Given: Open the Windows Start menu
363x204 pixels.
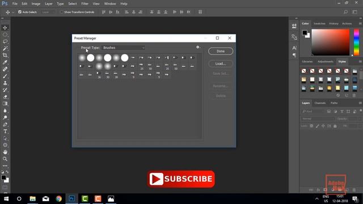Looking at the screenshot, I should [6, 199].
